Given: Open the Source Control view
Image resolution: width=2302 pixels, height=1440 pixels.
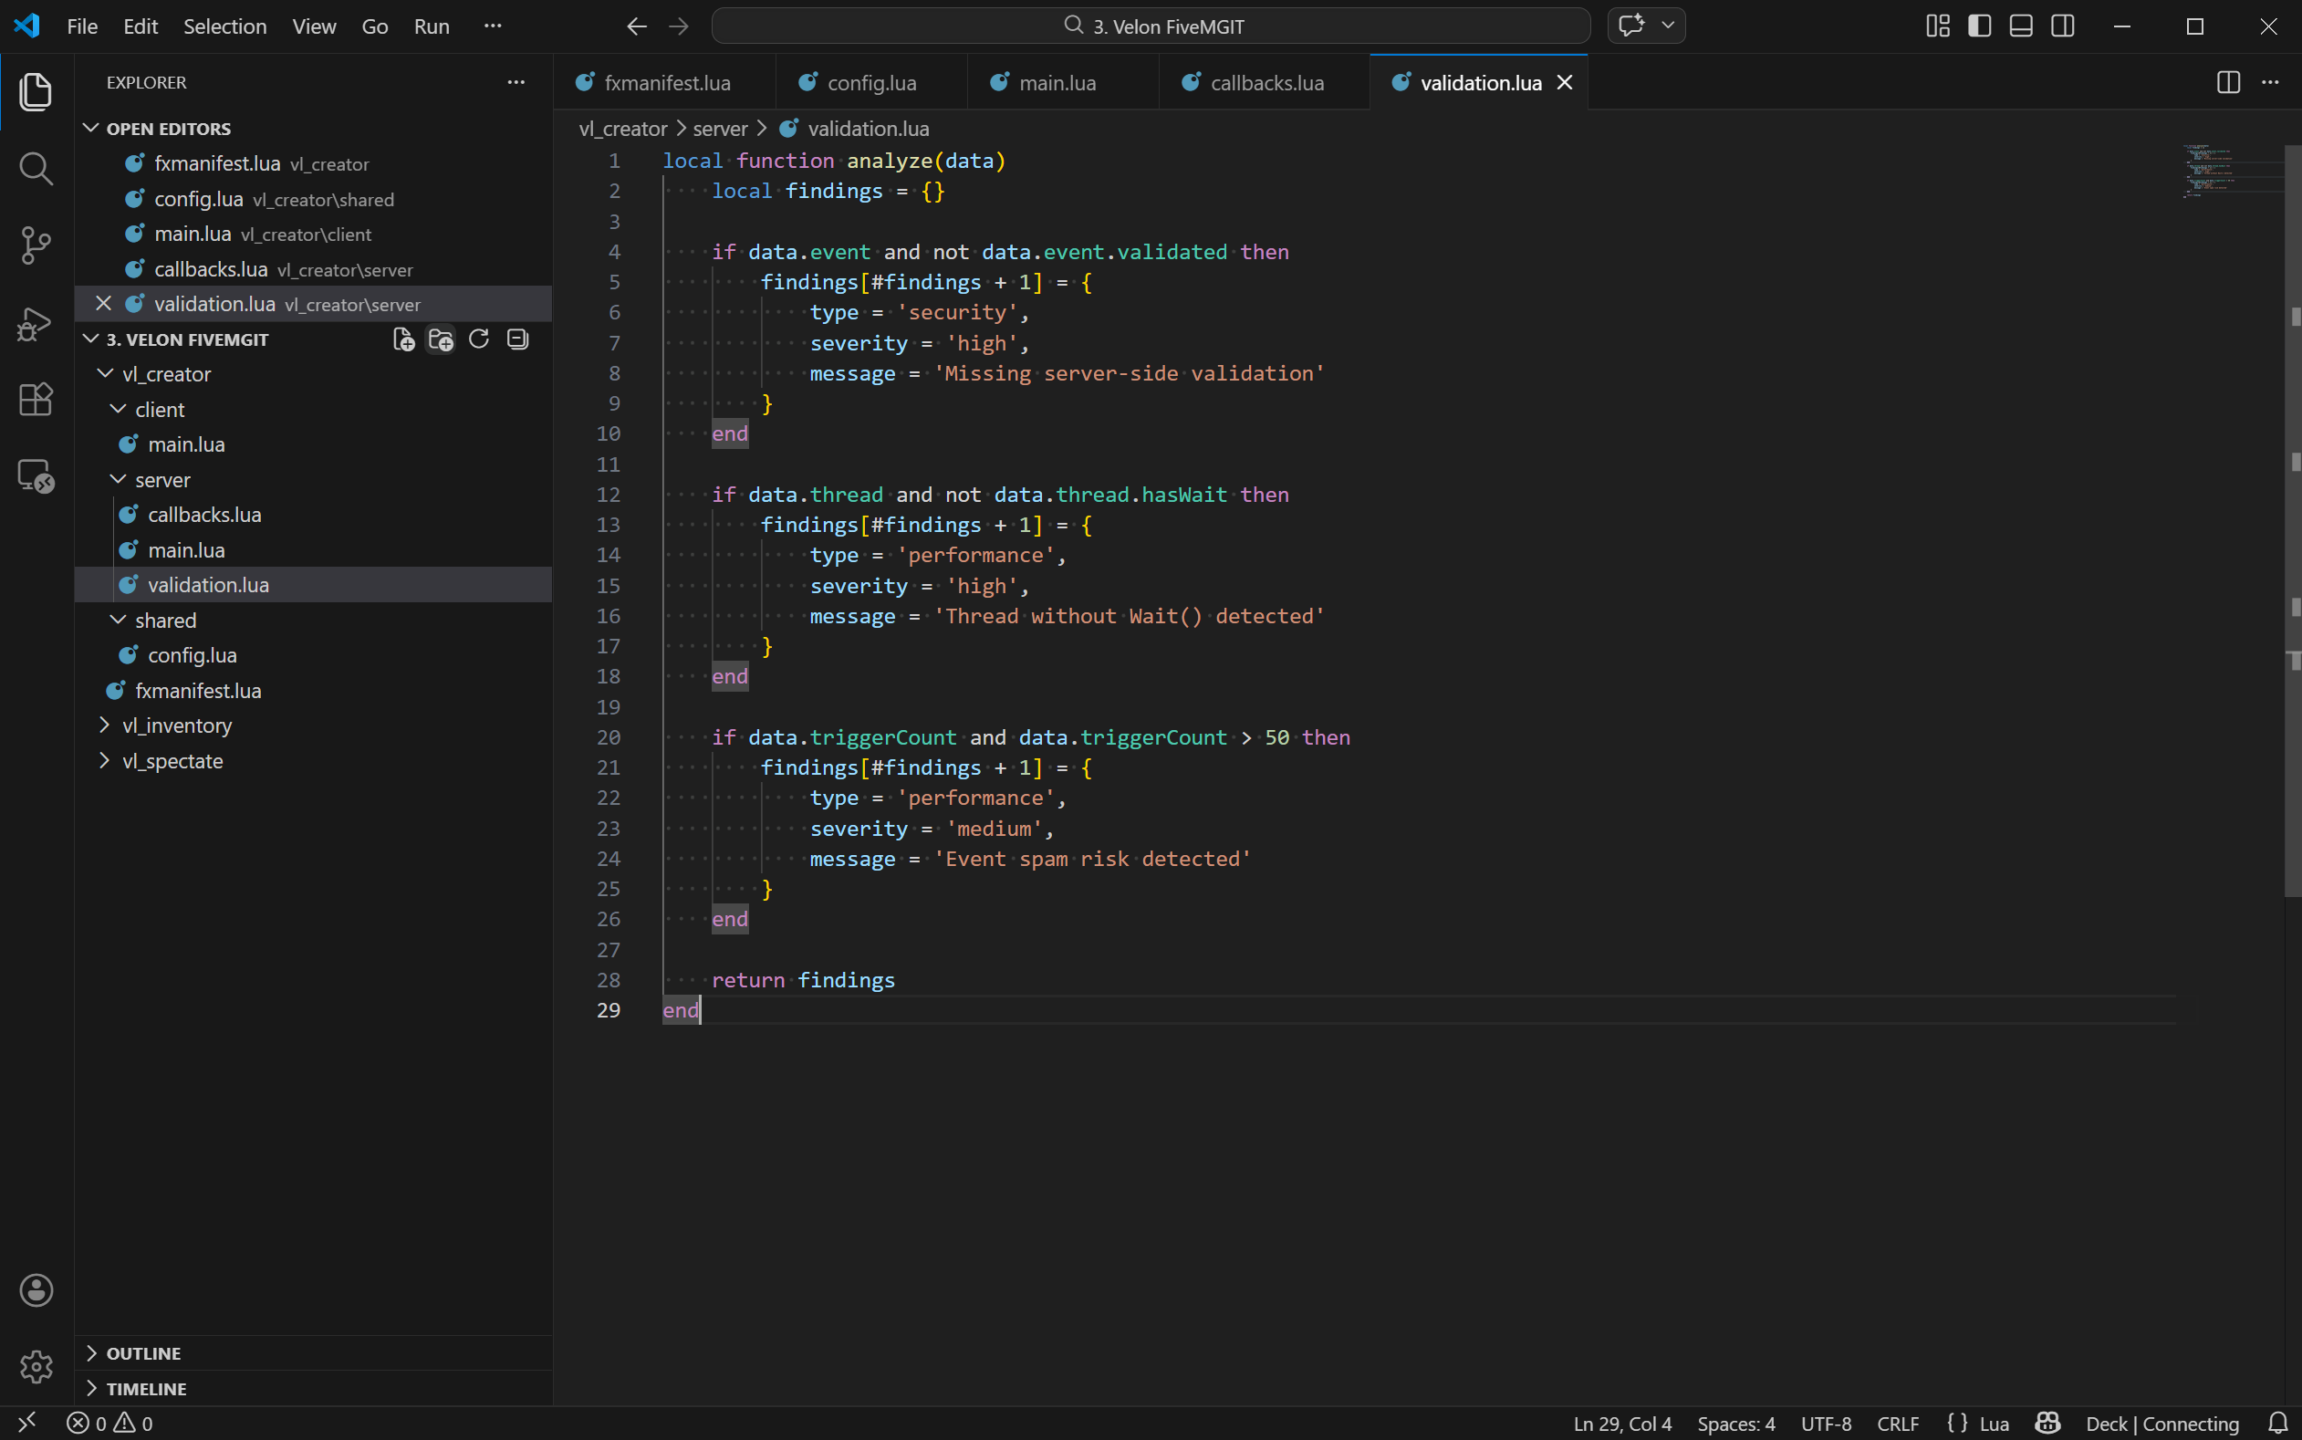Looking at the screenshot, I should 36,245.
